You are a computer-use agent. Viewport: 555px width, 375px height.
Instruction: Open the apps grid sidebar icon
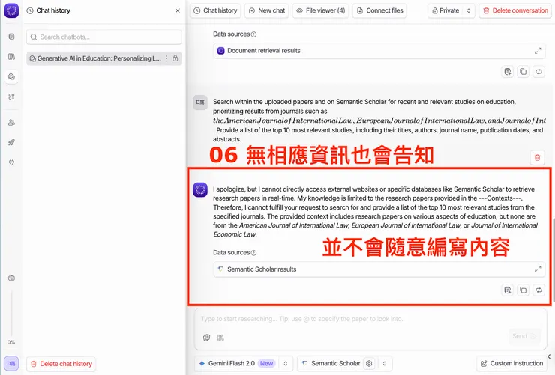click(x=11, y=97)
